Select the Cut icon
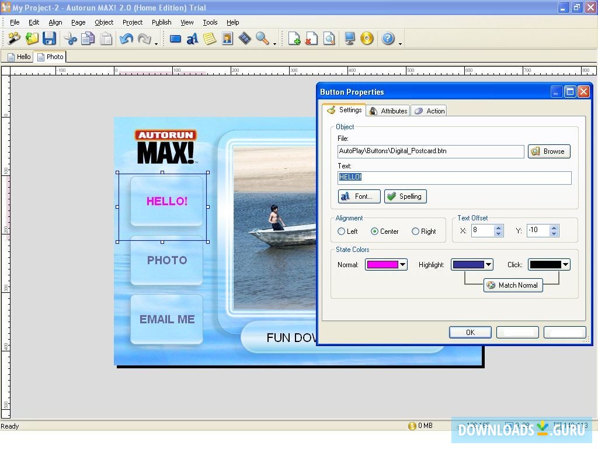598x449 pixels. click(x=71, y=39)
